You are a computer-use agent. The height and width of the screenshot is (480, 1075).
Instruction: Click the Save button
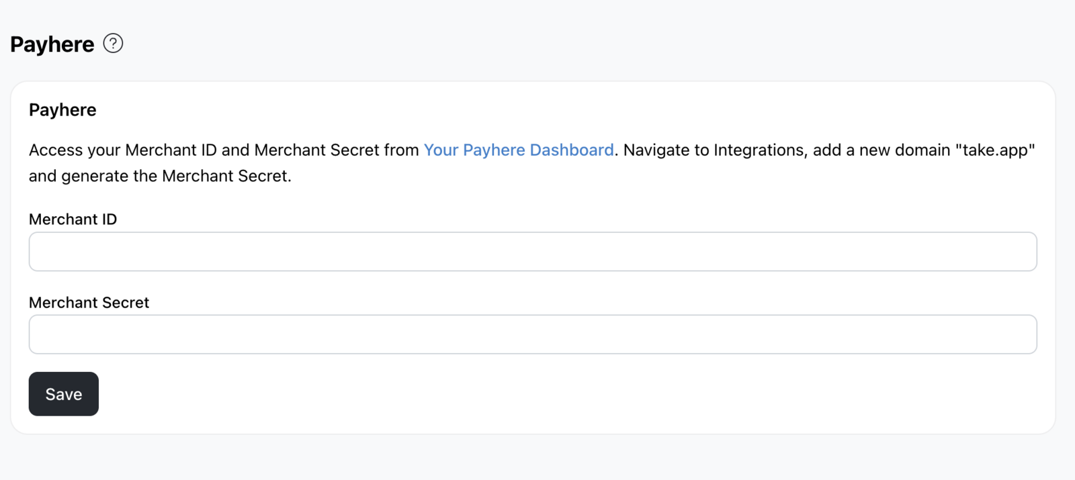pyautogui.click(x=64, y=394)
